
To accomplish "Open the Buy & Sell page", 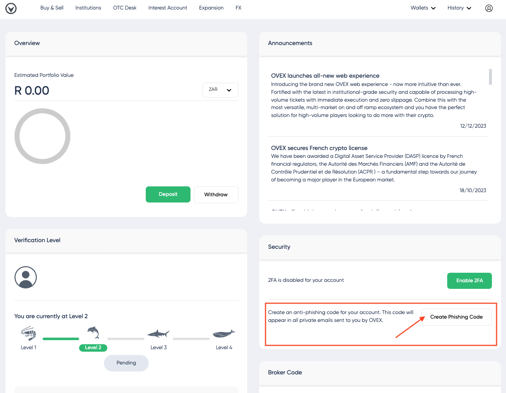I will pos(52,8).
